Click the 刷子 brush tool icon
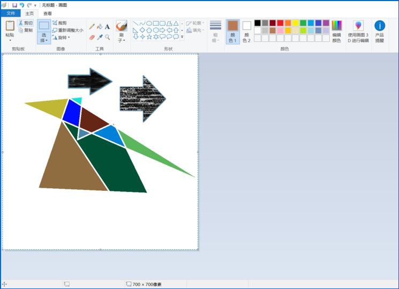Image resolution: width=399 pixels, height=289 pixels. (x=122, y=26)
